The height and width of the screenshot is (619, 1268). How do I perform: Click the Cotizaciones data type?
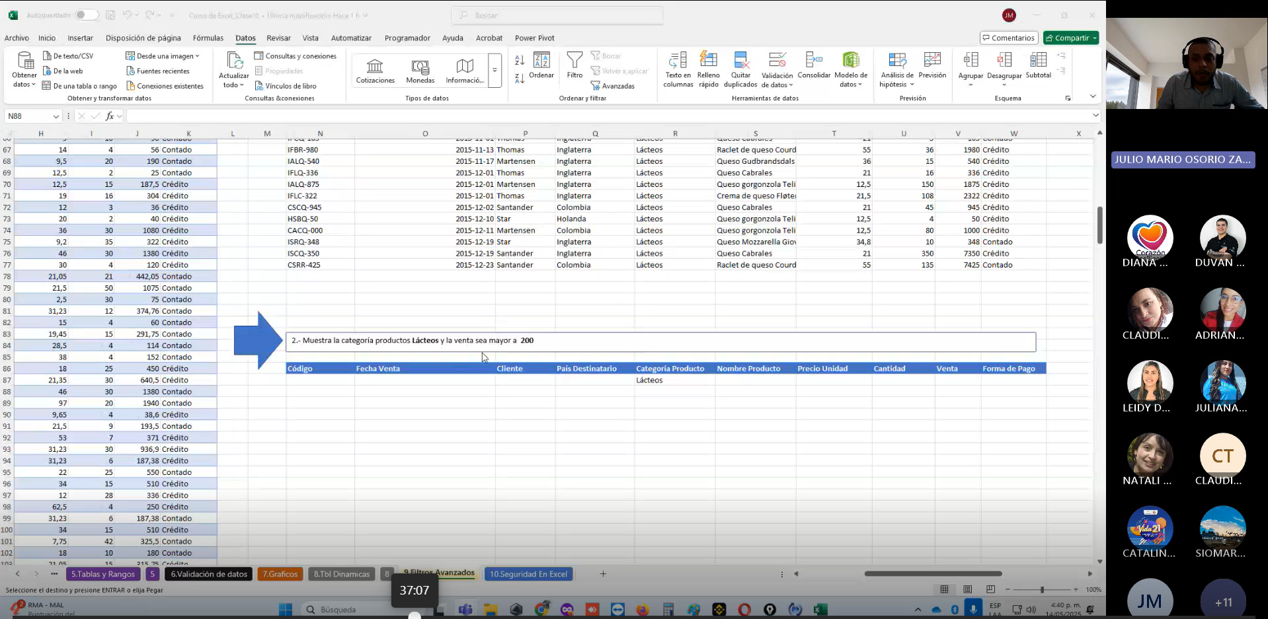click(375, 70)
